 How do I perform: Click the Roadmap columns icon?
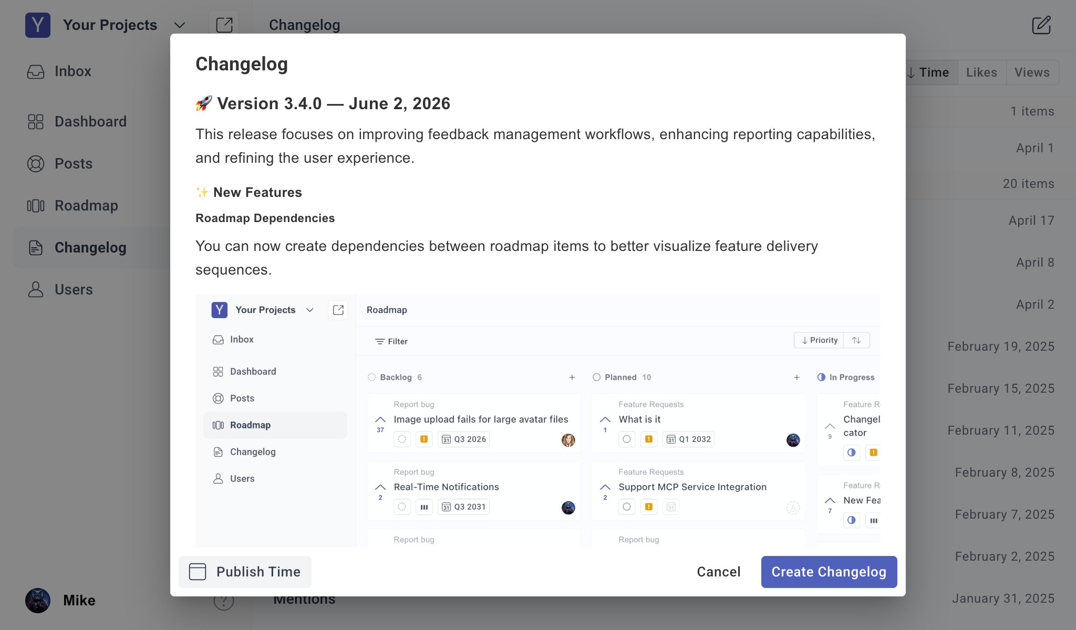[36, 206]
